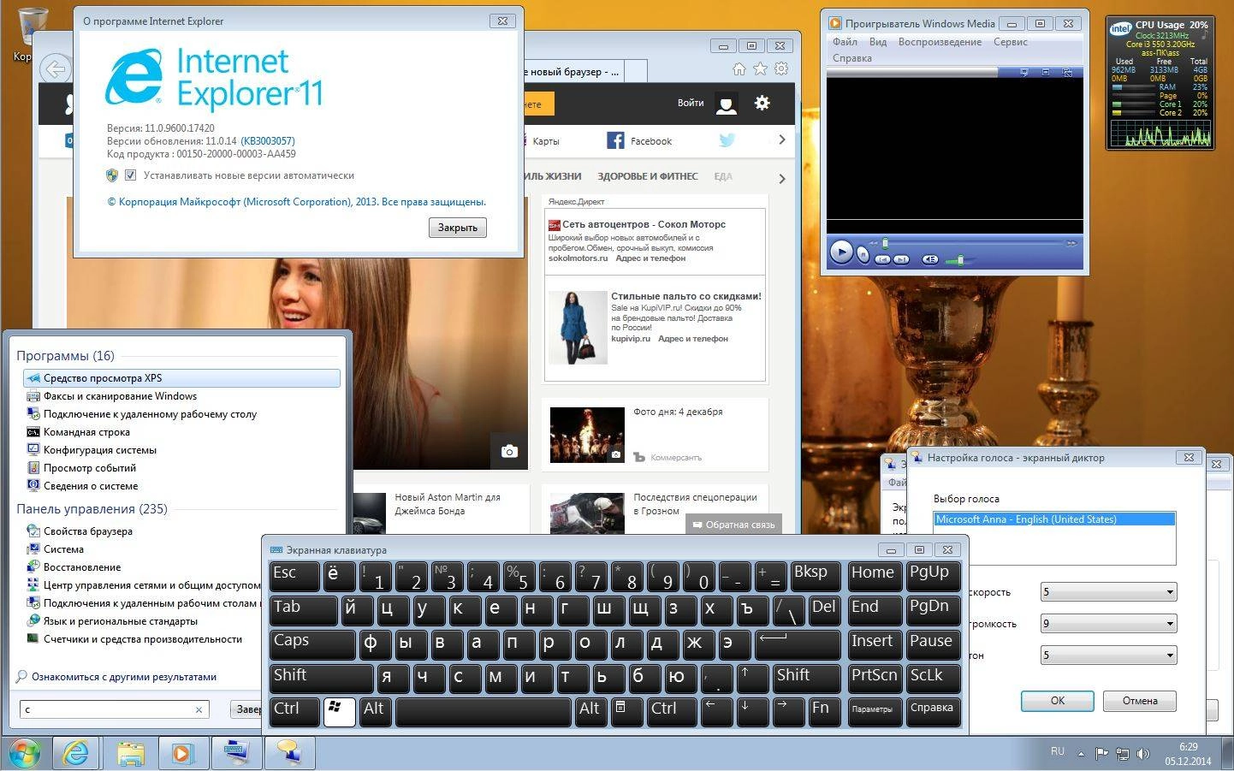Show hidden tray icons arrow
Screen dimensions: 1234x771
(1081, 755)
